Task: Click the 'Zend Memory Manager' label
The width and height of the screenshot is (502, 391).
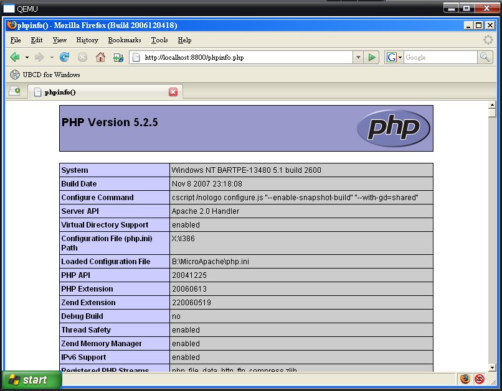Action: (x=102, y=344)
